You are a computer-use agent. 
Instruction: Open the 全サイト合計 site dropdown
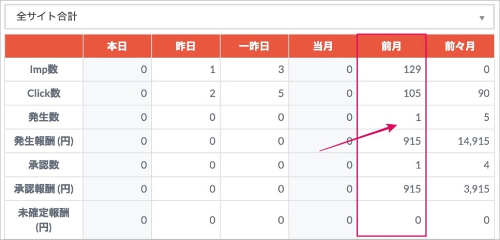[250, 17]
